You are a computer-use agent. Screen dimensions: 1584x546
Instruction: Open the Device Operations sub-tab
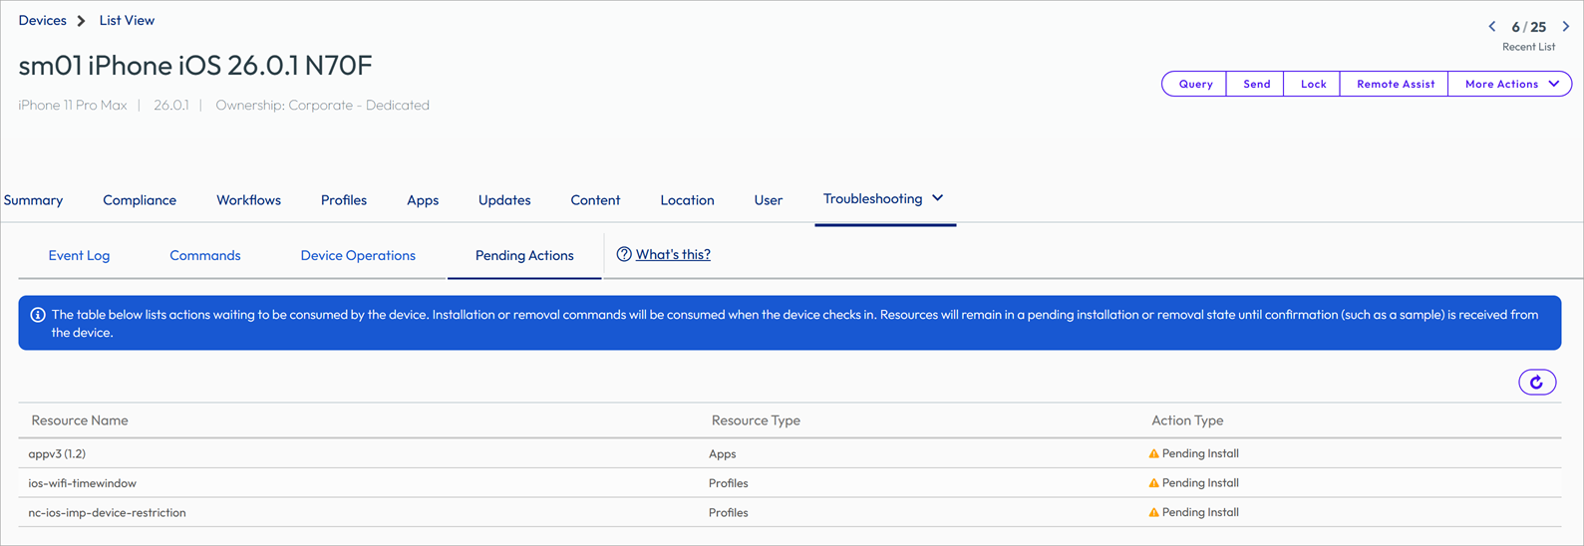click(358, 255)
